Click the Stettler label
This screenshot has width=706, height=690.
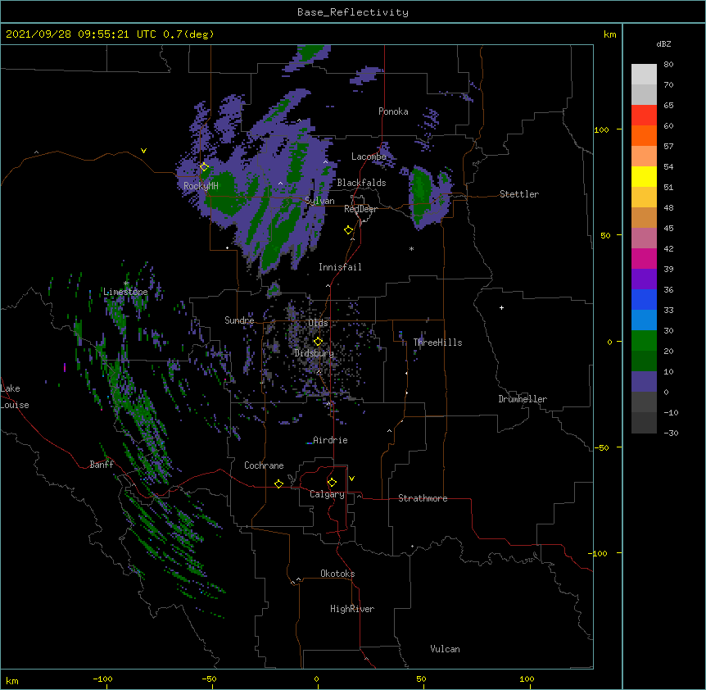click(519, 194)
